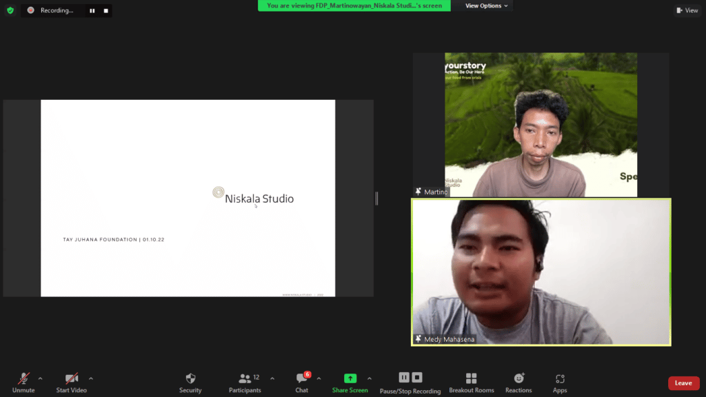
Task: Click the pin icon beside Martino's name
Action: pyautogui.click(x=418, y=192)
